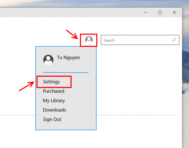Maximize the Store window
Screen dimensions: 189x148
(160, 12)
